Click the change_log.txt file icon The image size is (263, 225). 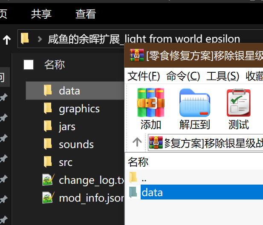[48, 180]
